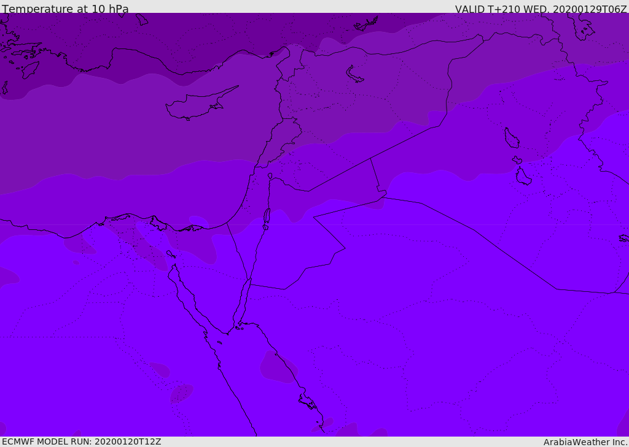Click the Lake Tharthar outline in Iraq
This screenshot has width=629, height=447.
(511, 138)
